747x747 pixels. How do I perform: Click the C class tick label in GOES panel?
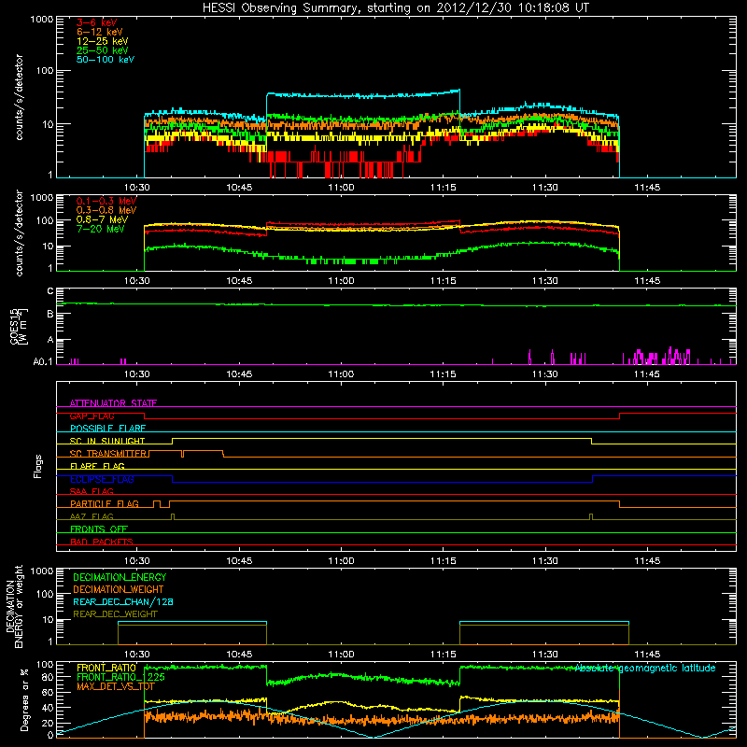coord(50,291)
